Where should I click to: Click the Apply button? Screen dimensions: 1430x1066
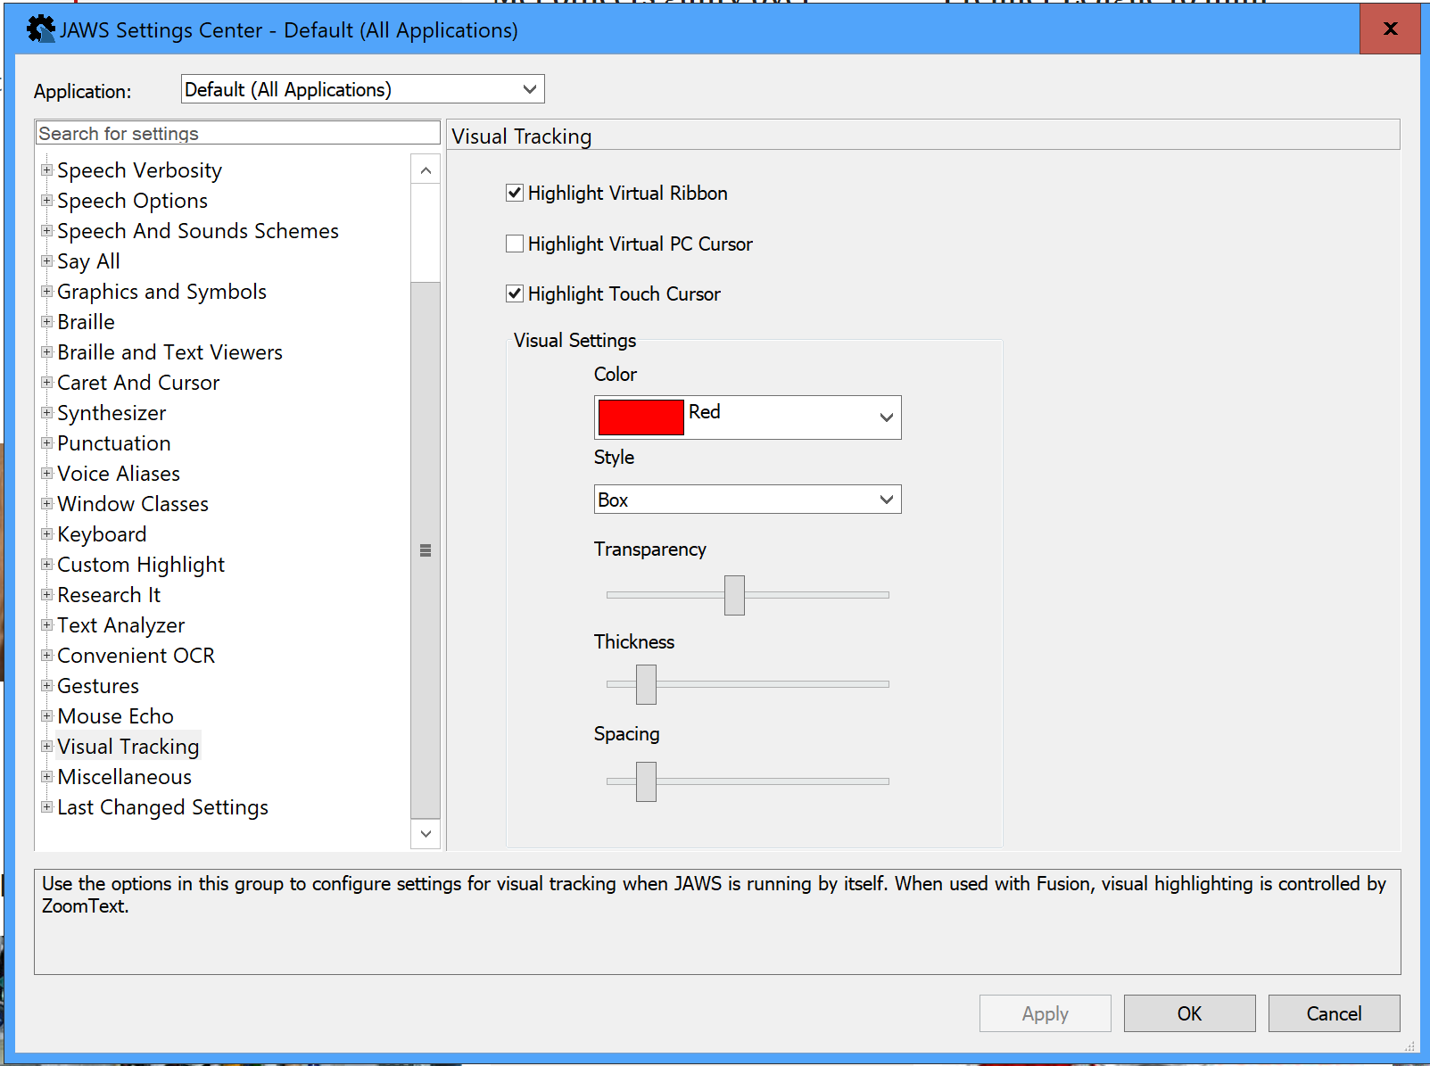(1046, 1013)
